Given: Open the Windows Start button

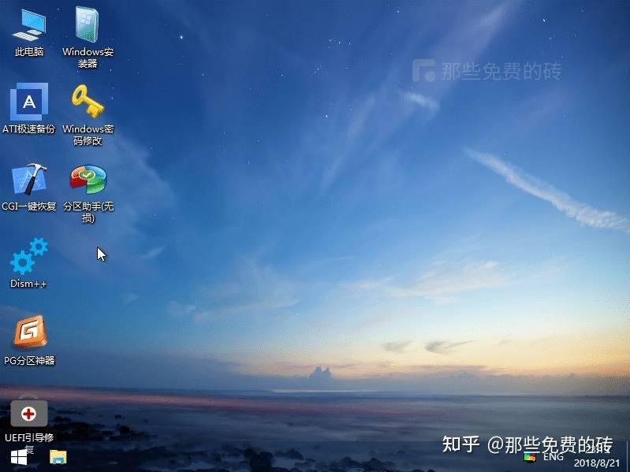Looking at the screenshot, I should tap(19, 457).
